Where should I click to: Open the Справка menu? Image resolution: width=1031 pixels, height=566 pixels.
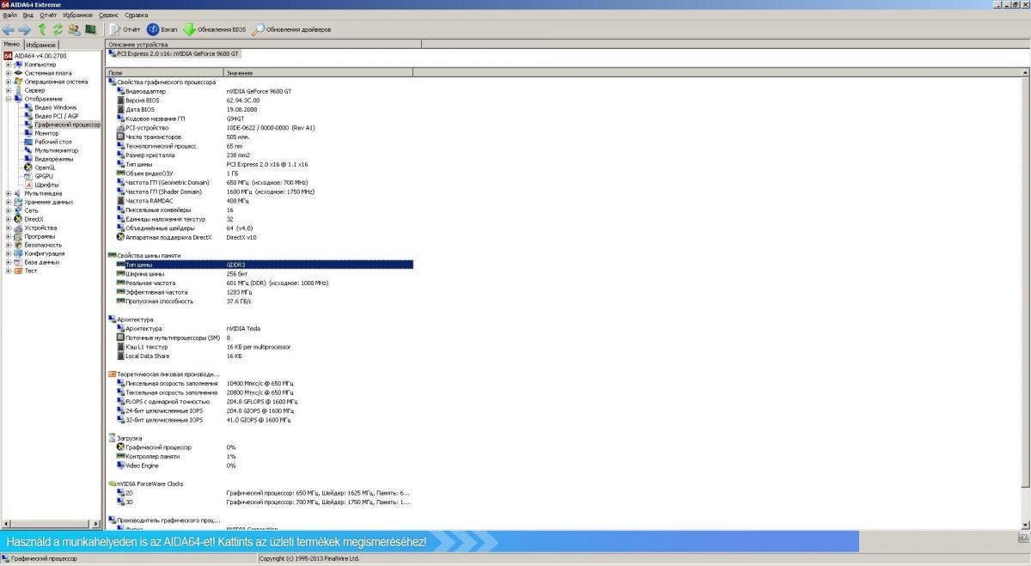136,15
